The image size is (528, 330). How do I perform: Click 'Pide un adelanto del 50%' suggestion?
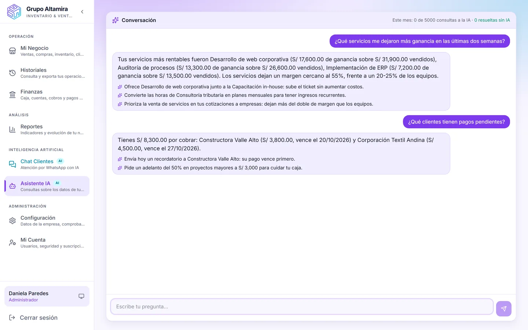(x=213, y=168)
